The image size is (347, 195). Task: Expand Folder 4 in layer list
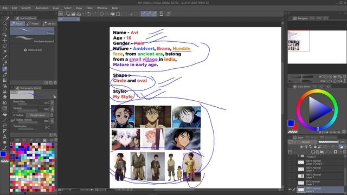coord(298,156)
